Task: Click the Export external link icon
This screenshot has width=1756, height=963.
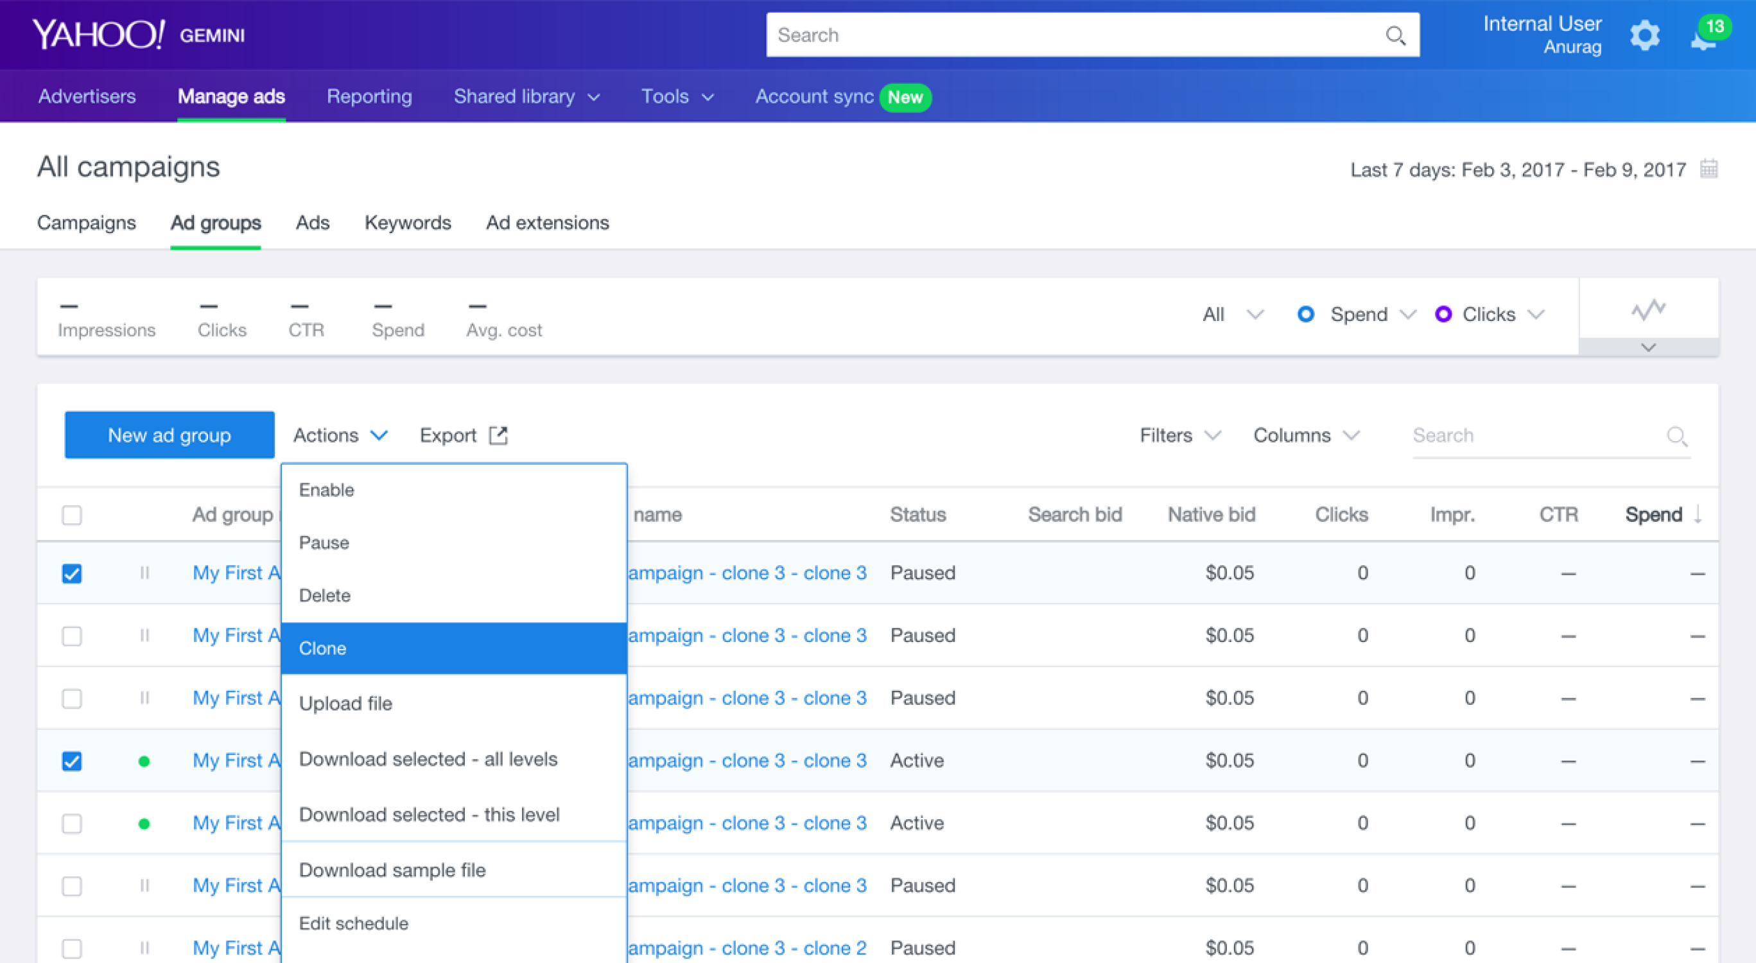Action: (x=498, y=435)
